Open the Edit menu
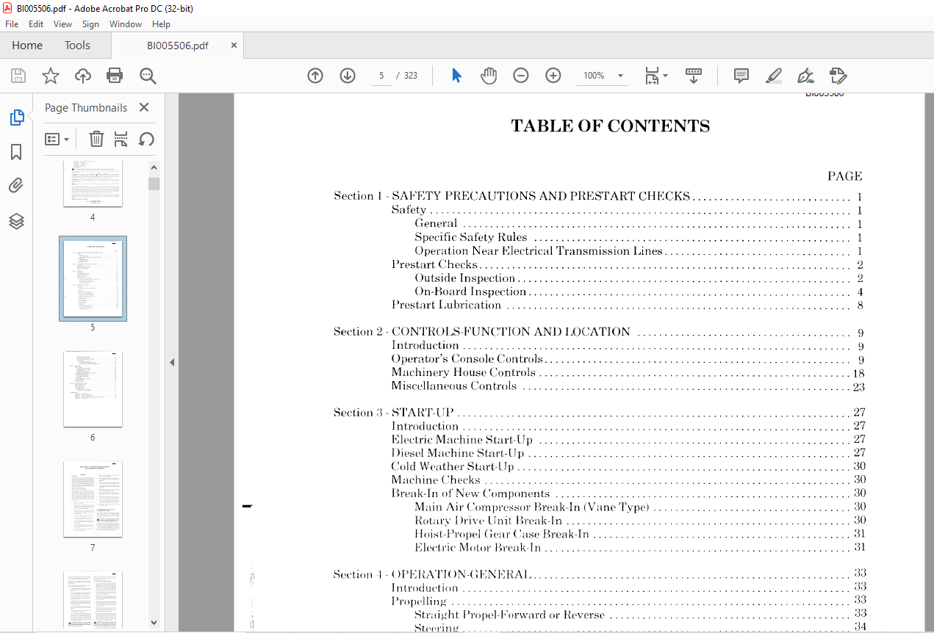This screenshot has width=934, height=633. (36, 24)
